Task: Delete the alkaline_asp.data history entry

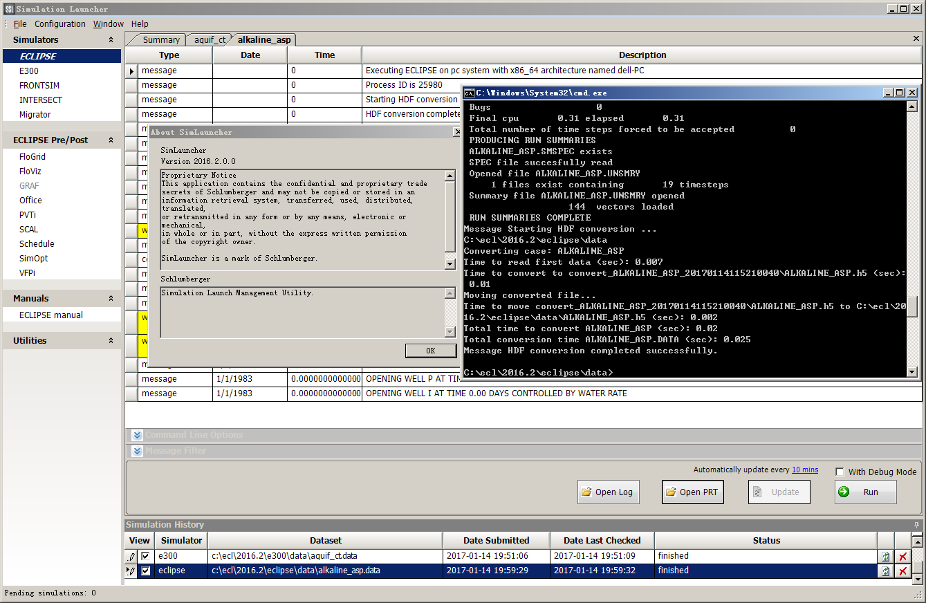Action: point(902,571)
